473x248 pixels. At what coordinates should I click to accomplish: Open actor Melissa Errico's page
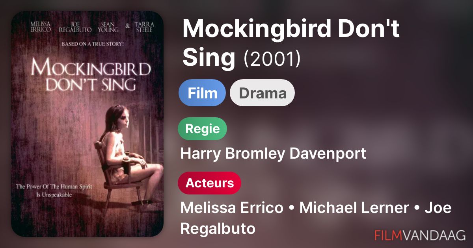pyautogui.click(x=232, y=208)
